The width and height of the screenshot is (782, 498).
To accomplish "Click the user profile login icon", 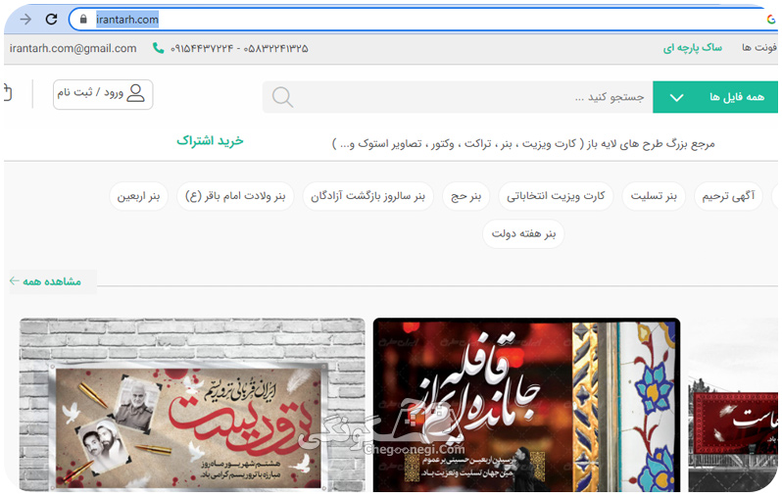I will (135, 93).
